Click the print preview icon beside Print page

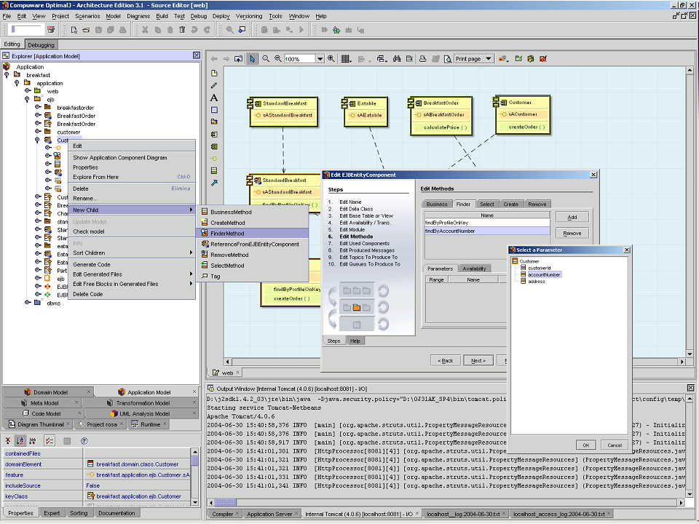coord(447,59)
